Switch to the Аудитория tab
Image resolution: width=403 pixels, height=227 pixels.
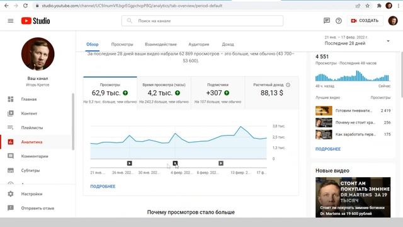199,44
